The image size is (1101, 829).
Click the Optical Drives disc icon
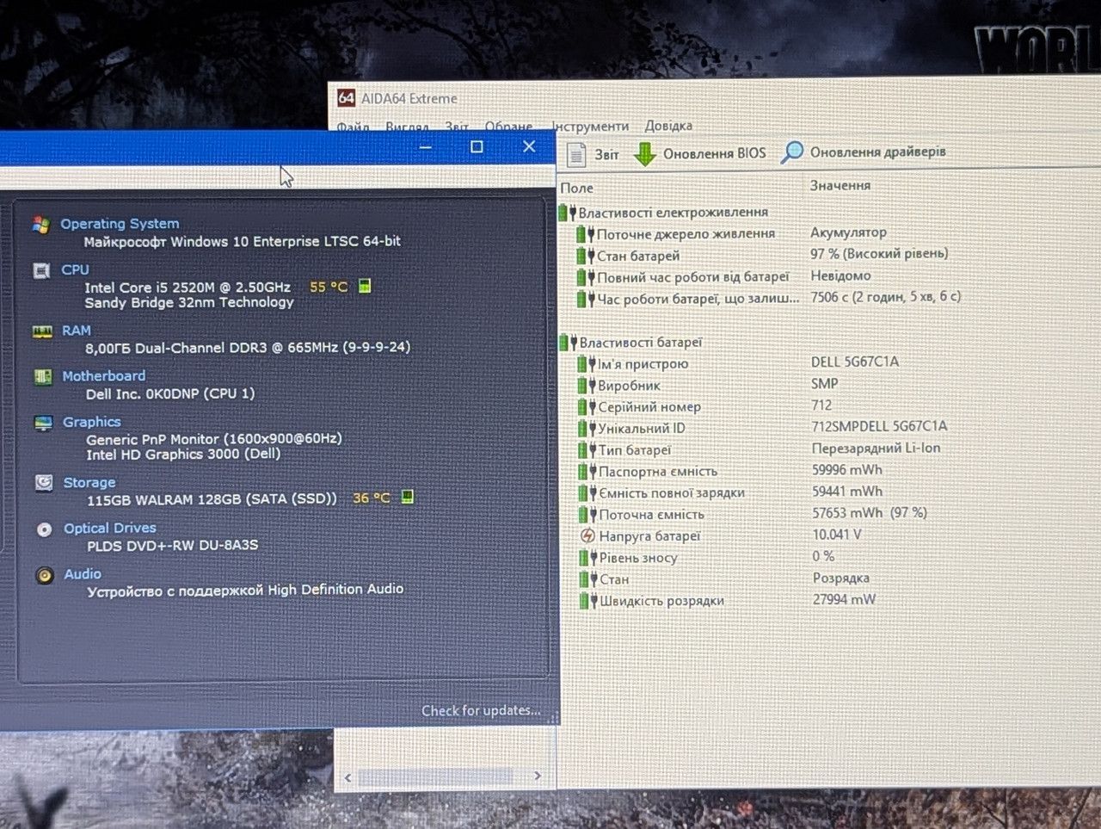[x=44, y=529]
